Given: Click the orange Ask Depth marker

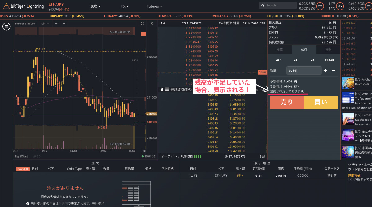Looking at the screenshot, I should [144, 34].
